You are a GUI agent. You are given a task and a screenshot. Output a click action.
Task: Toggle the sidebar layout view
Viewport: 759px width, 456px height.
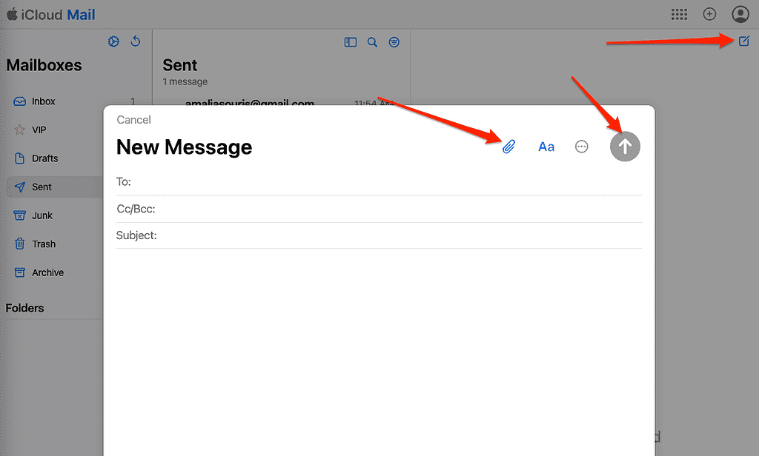pyautogui.click(x=351, y=42)
